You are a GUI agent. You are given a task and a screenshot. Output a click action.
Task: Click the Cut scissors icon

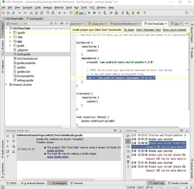coord(31,13)
